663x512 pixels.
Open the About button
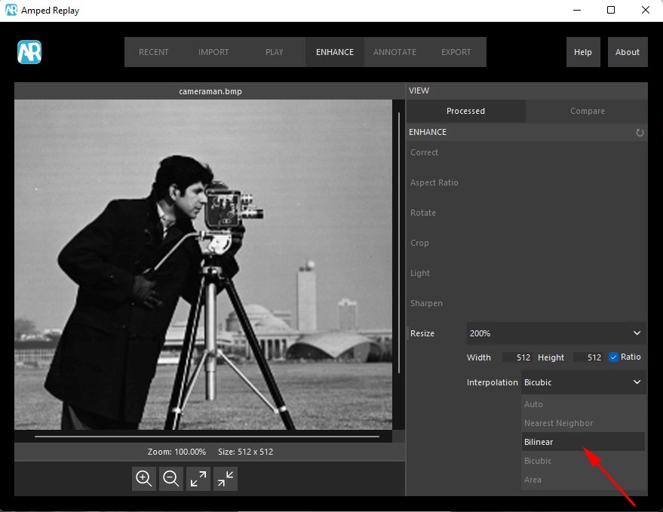pyautogui.click(x=627, y=52)
